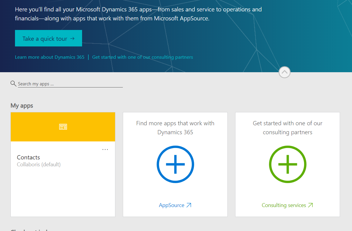The image size is (352, 231).
Task: Open the AppSource link
Action: pyautogui.click(x=175, y=205)
